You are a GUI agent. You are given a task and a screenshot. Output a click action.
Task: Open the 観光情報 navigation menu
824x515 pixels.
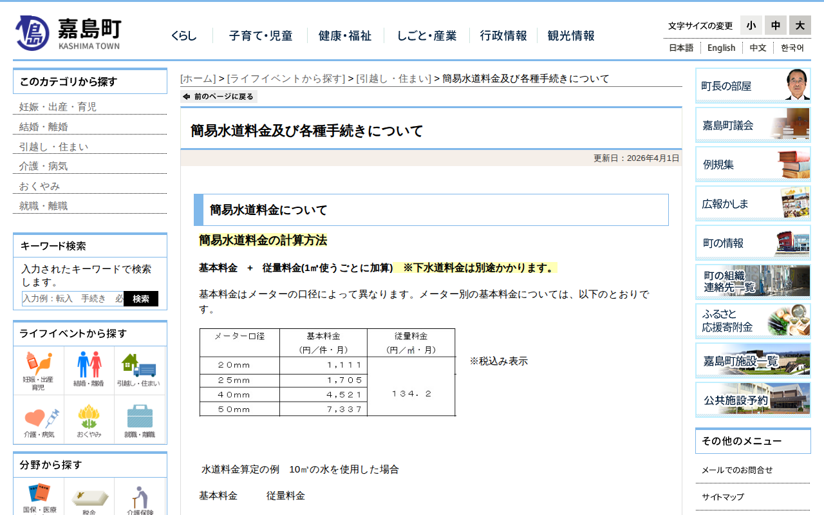571,36
